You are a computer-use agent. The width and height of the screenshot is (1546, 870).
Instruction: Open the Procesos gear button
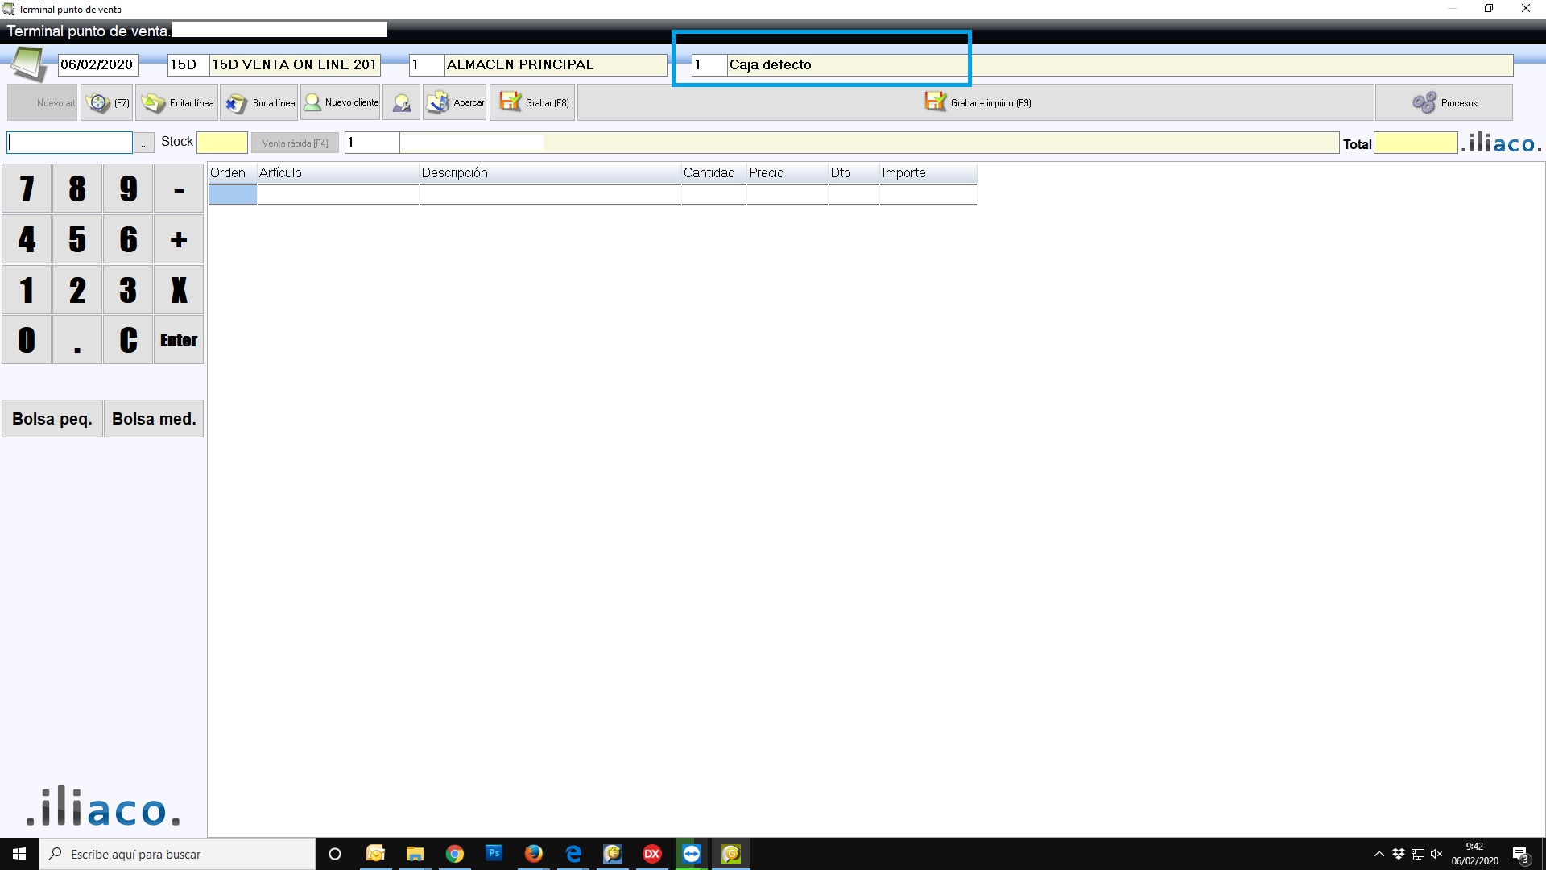click(x=1444, y=102)
